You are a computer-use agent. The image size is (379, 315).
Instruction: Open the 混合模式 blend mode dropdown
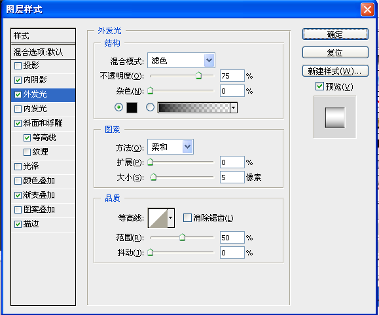pos(181,60)
